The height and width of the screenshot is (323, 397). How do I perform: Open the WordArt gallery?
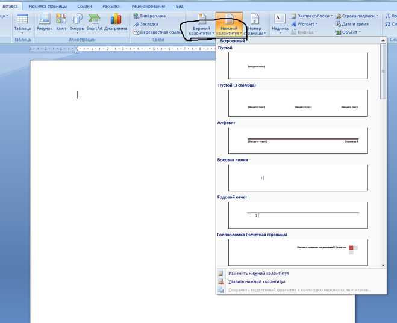click(x=304, y=24)
